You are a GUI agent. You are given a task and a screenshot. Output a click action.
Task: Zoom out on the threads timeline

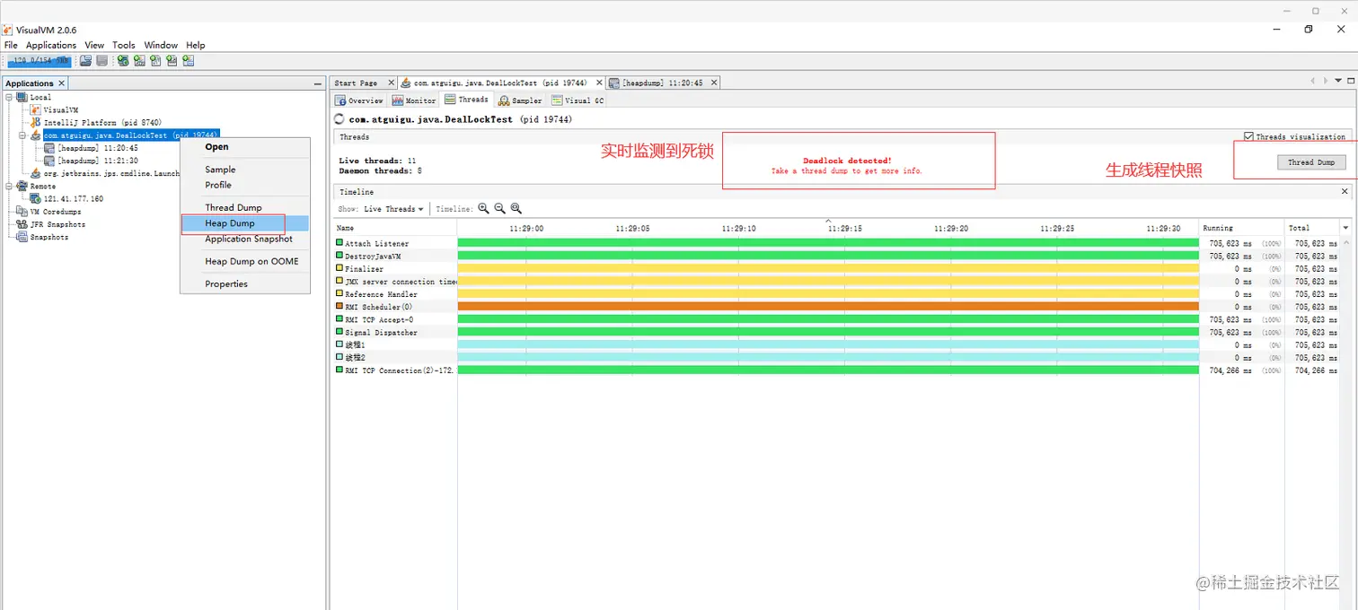(499, 208)
